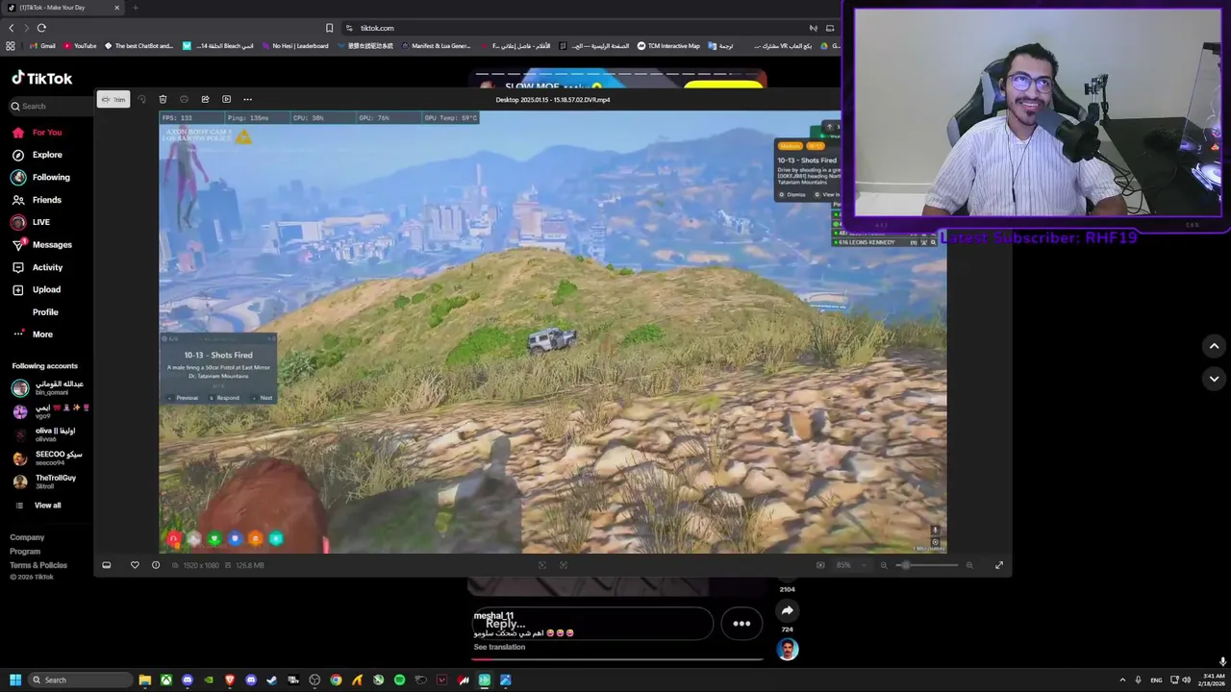Click the Trim button in media viewer
Screen dimensions: 1231x692
point(113,99)
